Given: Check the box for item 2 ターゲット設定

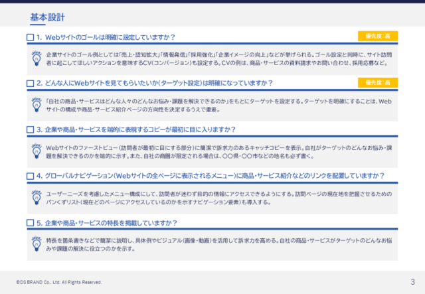Looking at the screenshot, I should click(x=31, y=83).
